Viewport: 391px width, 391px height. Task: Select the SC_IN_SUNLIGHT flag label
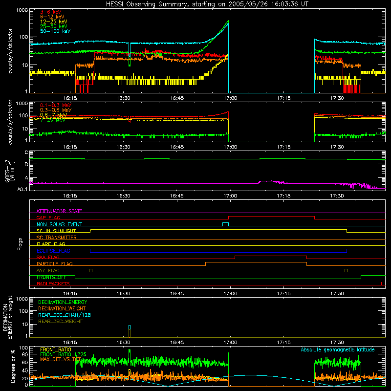(56, 231)
